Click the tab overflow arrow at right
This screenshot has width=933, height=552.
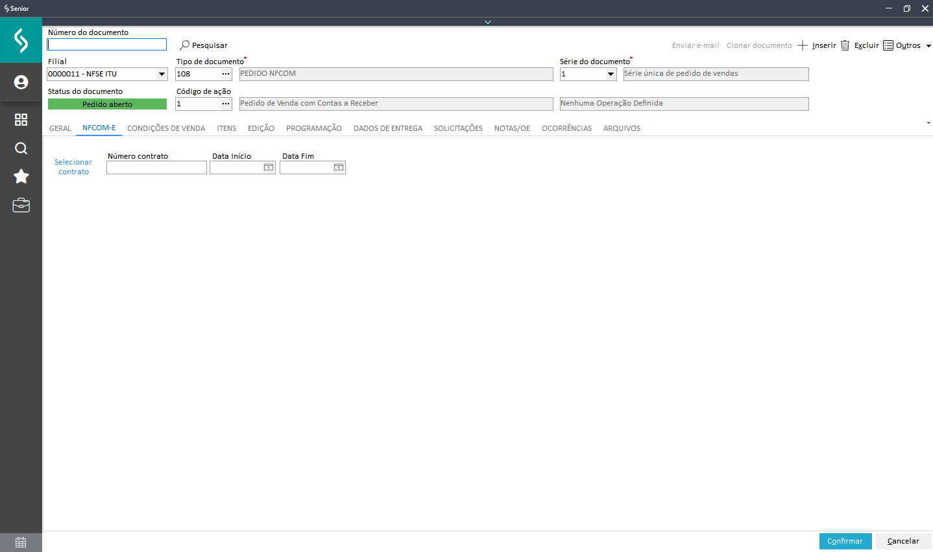tap(928, 123)
